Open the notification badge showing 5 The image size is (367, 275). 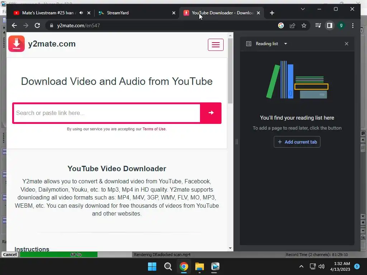(357, 266)
